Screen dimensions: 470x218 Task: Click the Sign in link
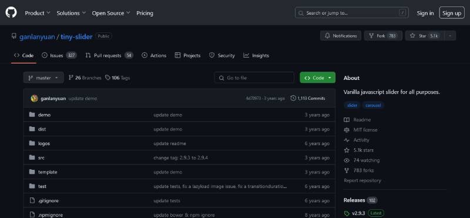[x=425, y=13]
